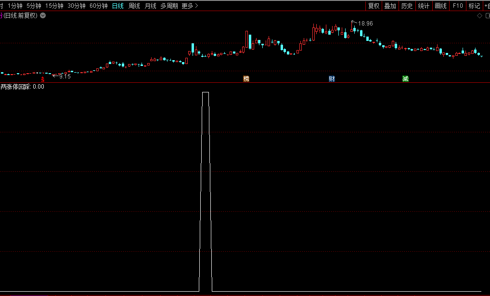
Task: Click the 财 financial report marker
Action: click(332, 79)
